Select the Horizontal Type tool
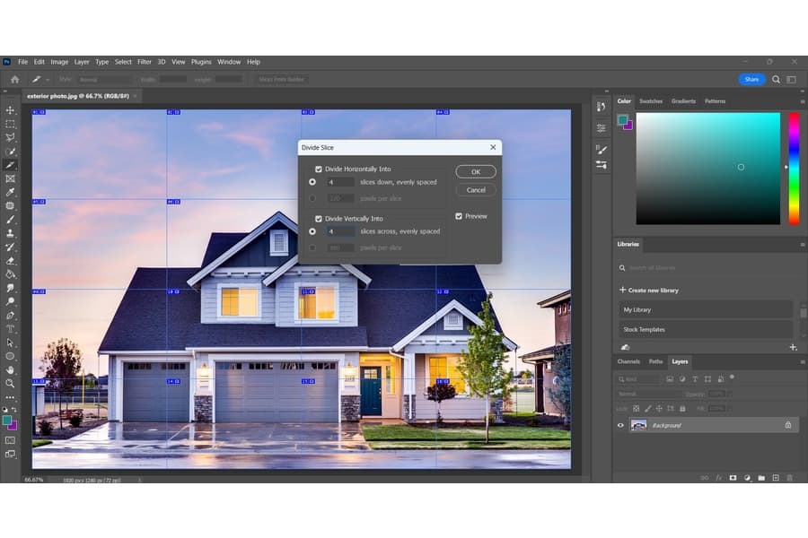Viewport: 808px width, 538px height. [10, 328]
